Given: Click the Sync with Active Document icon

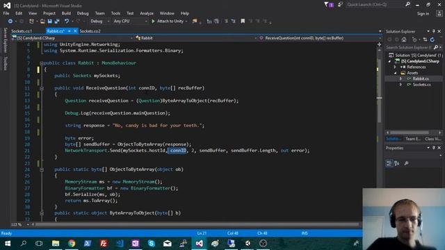Looking at the screenshot, I should (425, 40).
